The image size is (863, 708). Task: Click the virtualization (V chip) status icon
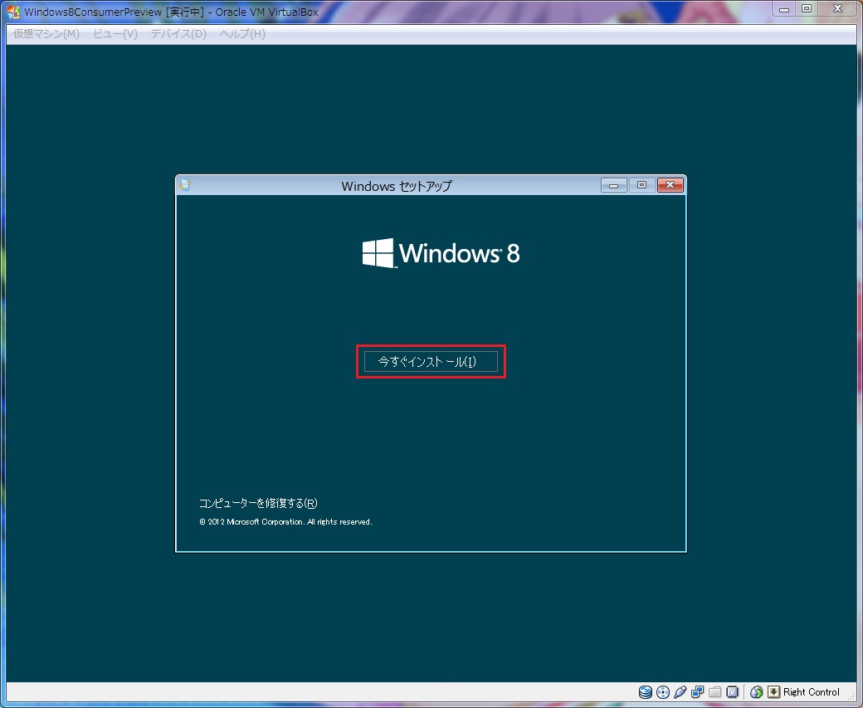[733, 692]
